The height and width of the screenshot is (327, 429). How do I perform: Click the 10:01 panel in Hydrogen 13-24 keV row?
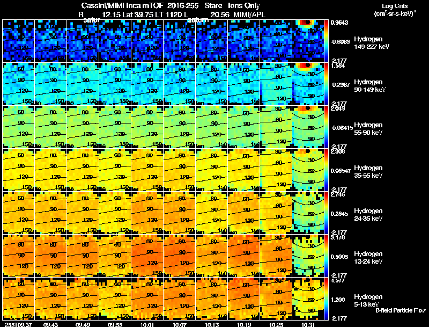coord(147,256)
